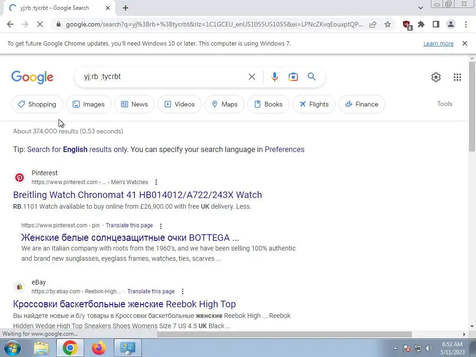Toggle the Chrome side panel
Viewport: 476px width, 357px height.
click(x=436, y=24)
